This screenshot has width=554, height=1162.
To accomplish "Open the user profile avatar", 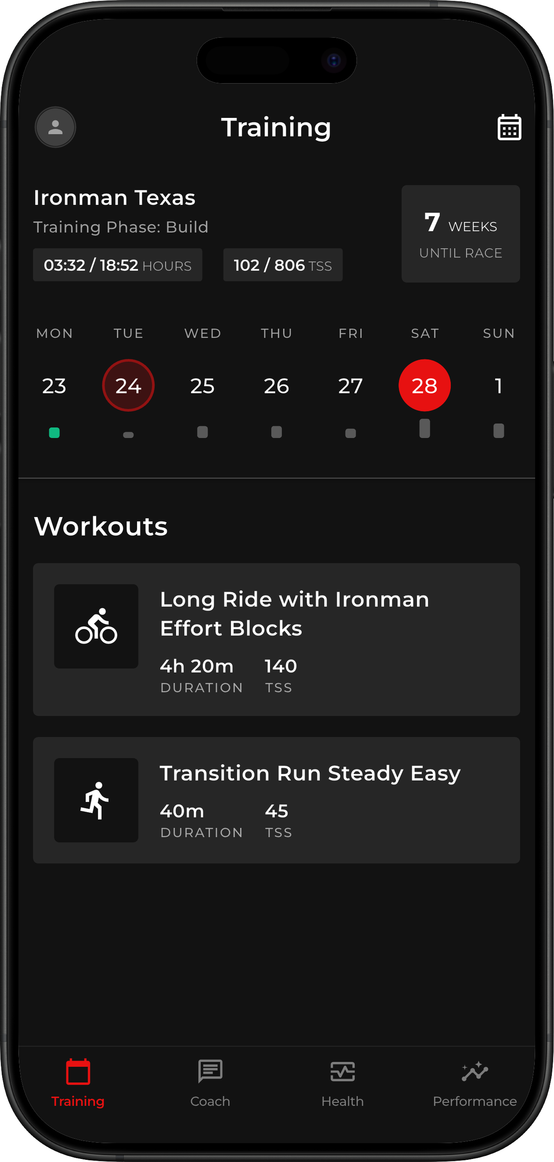I will point(55,127).
